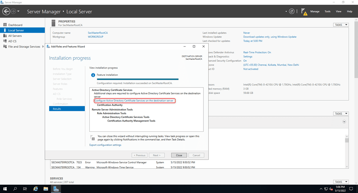Click the disabled Next button
Viewport: 358px width, 193px height.
(x=157, y=155)
